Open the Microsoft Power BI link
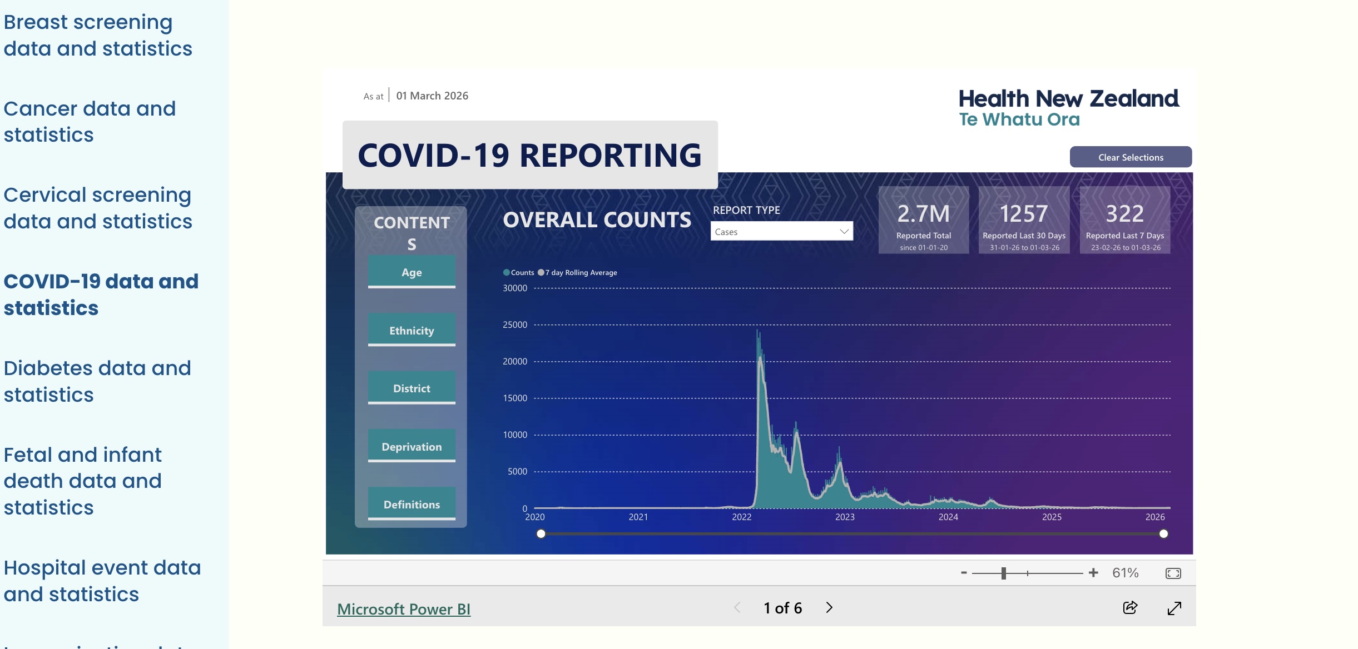 [404, 609]
